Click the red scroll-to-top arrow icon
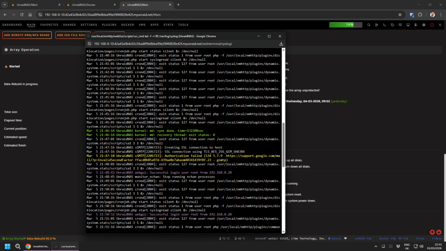 [432, 232]
